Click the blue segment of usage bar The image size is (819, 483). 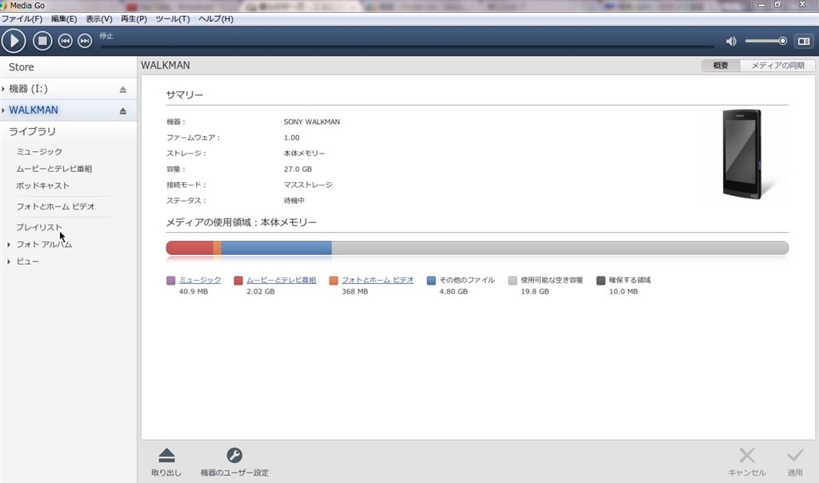tap(276, 248)
